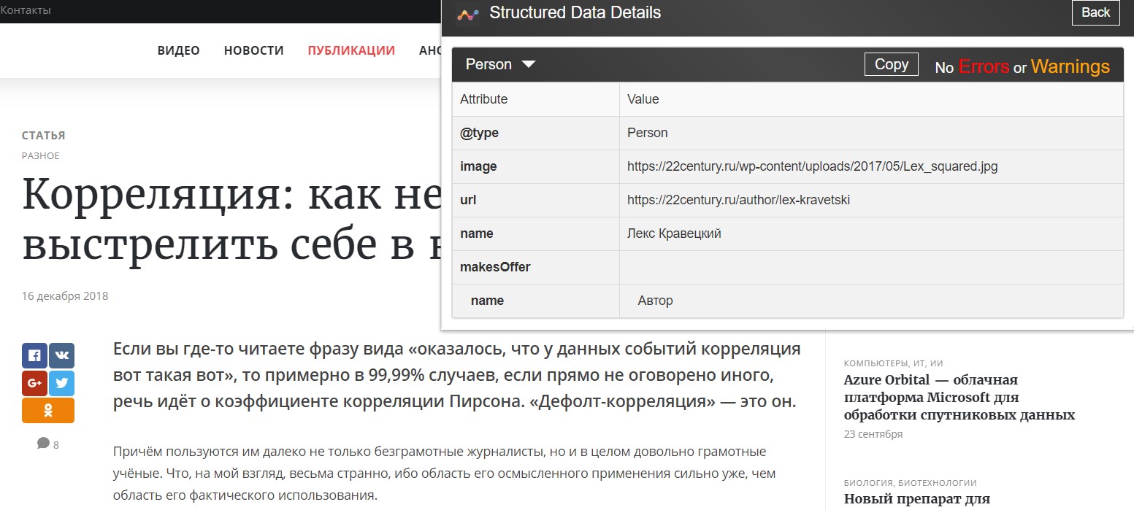Open the Контакты link
Viewport: 1134px width, 510px height.
tap(26, 11)
